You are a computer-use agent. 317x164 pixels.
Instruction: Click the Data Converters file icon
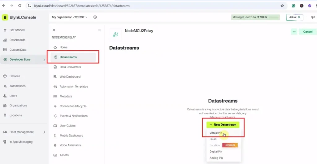pos(55,67)
